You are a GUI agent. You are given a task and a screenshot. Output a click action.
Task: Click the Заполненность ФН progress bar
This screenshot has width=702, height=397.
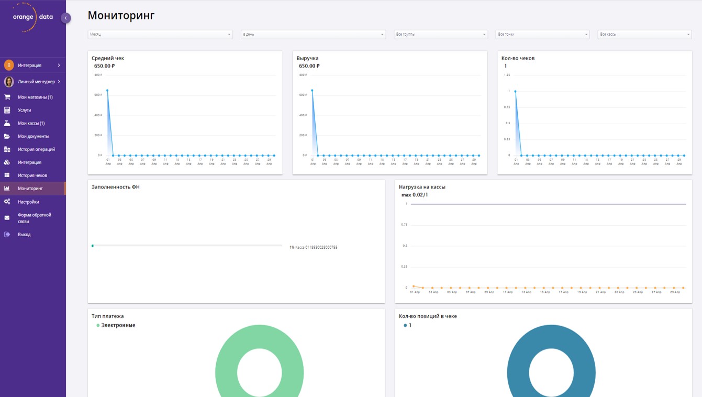pyautogui.click(x=187, y=246)
